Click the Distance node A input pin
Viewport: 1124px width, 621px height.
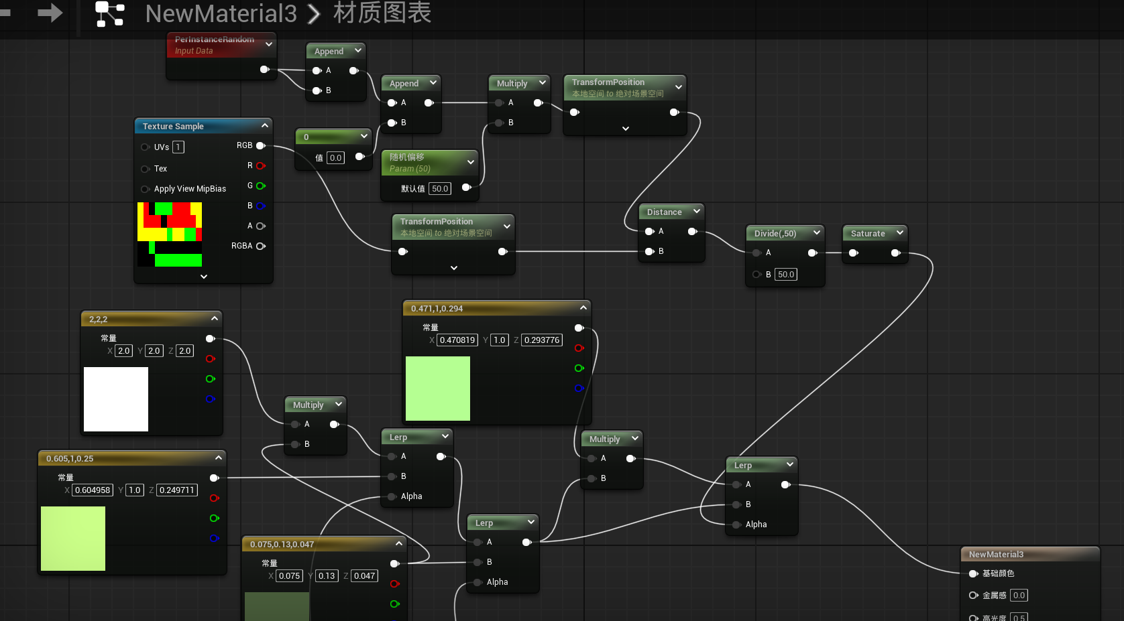[649, 231]
